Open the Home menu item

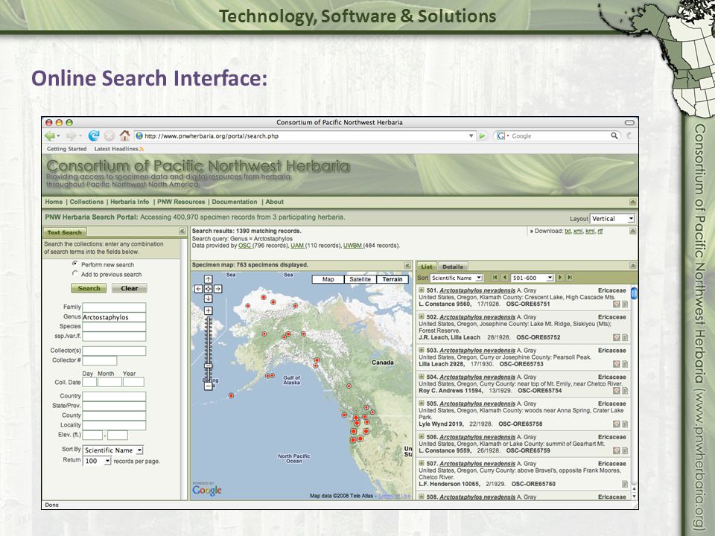[54, 202]
